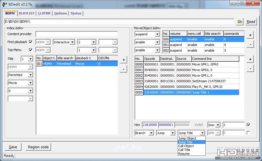The height and width of the screenshot is (161, 262).
Task: Add a movie object with the plus button
Action: click(x=250, y=35)
